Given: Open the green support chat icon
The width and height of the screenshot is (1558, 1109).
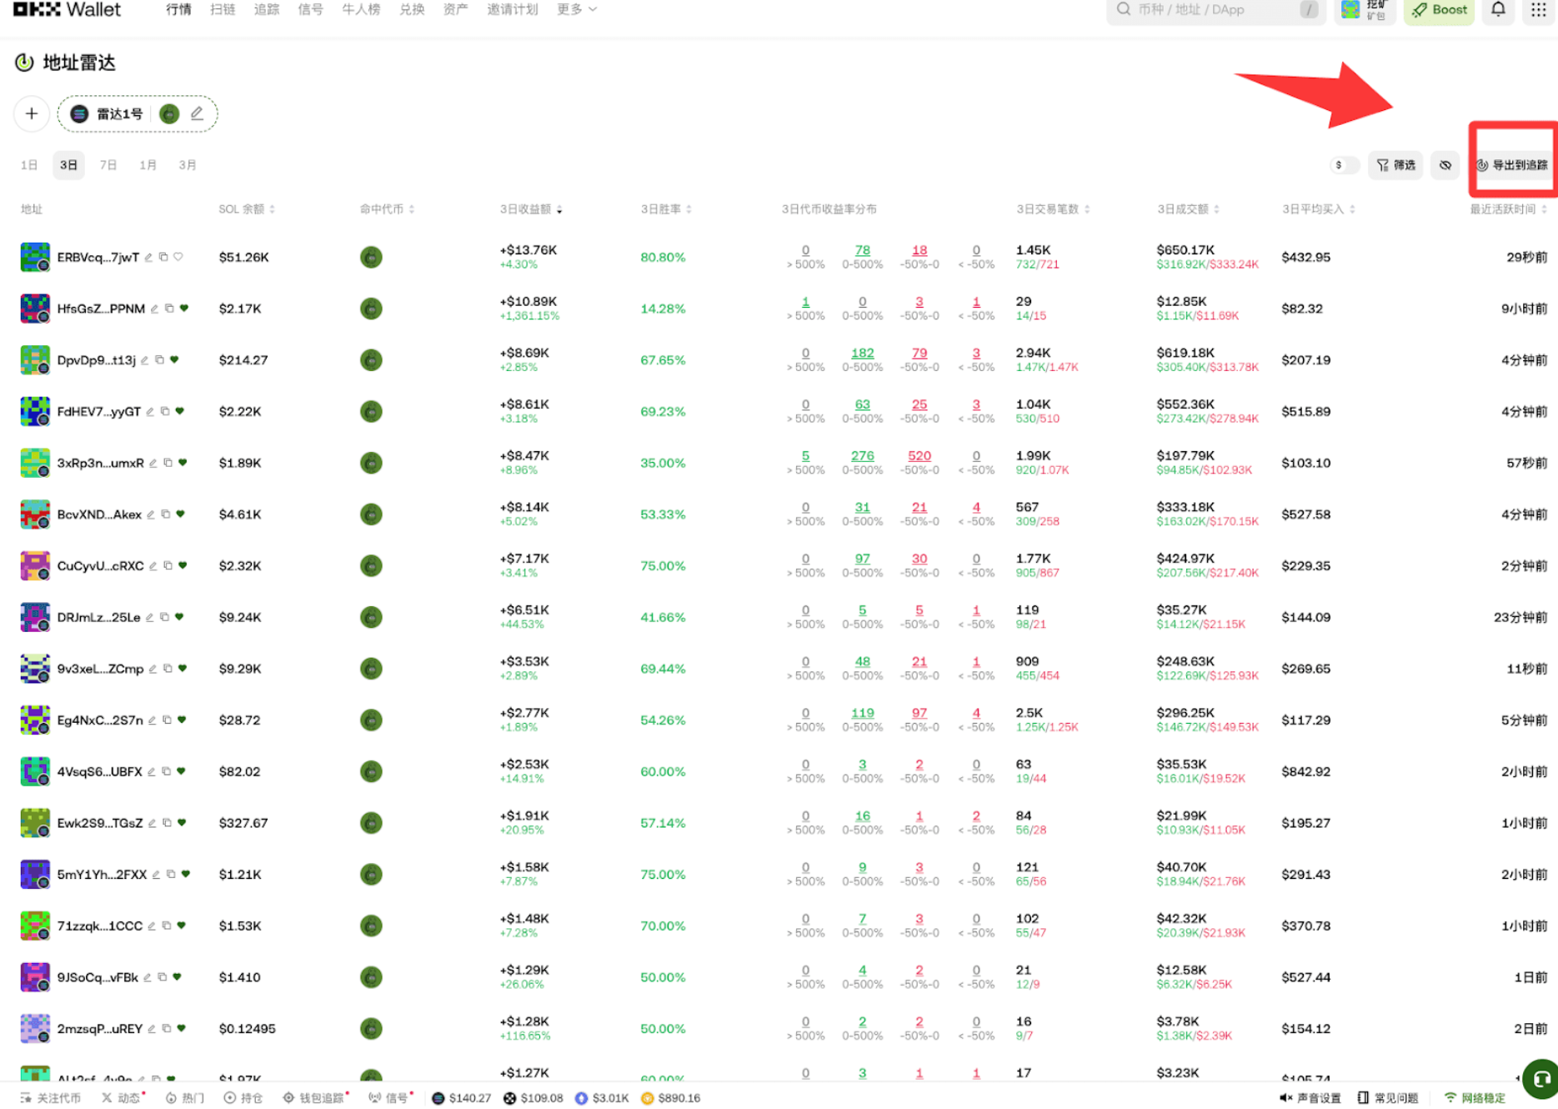Looking at the screenshot, I should pos(1540,1078).
